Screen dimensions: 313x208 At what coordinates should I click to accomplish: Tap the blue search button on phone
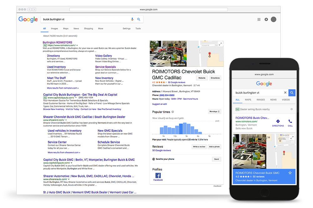tap(292, 93)
